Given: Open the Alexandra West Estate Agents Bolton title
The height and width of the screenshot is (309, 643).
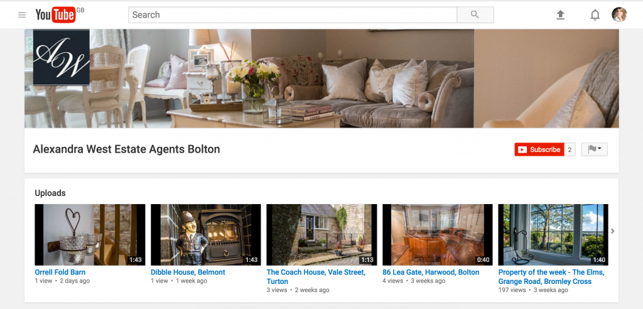Looking at the screenshot, I should coord(126,149).
